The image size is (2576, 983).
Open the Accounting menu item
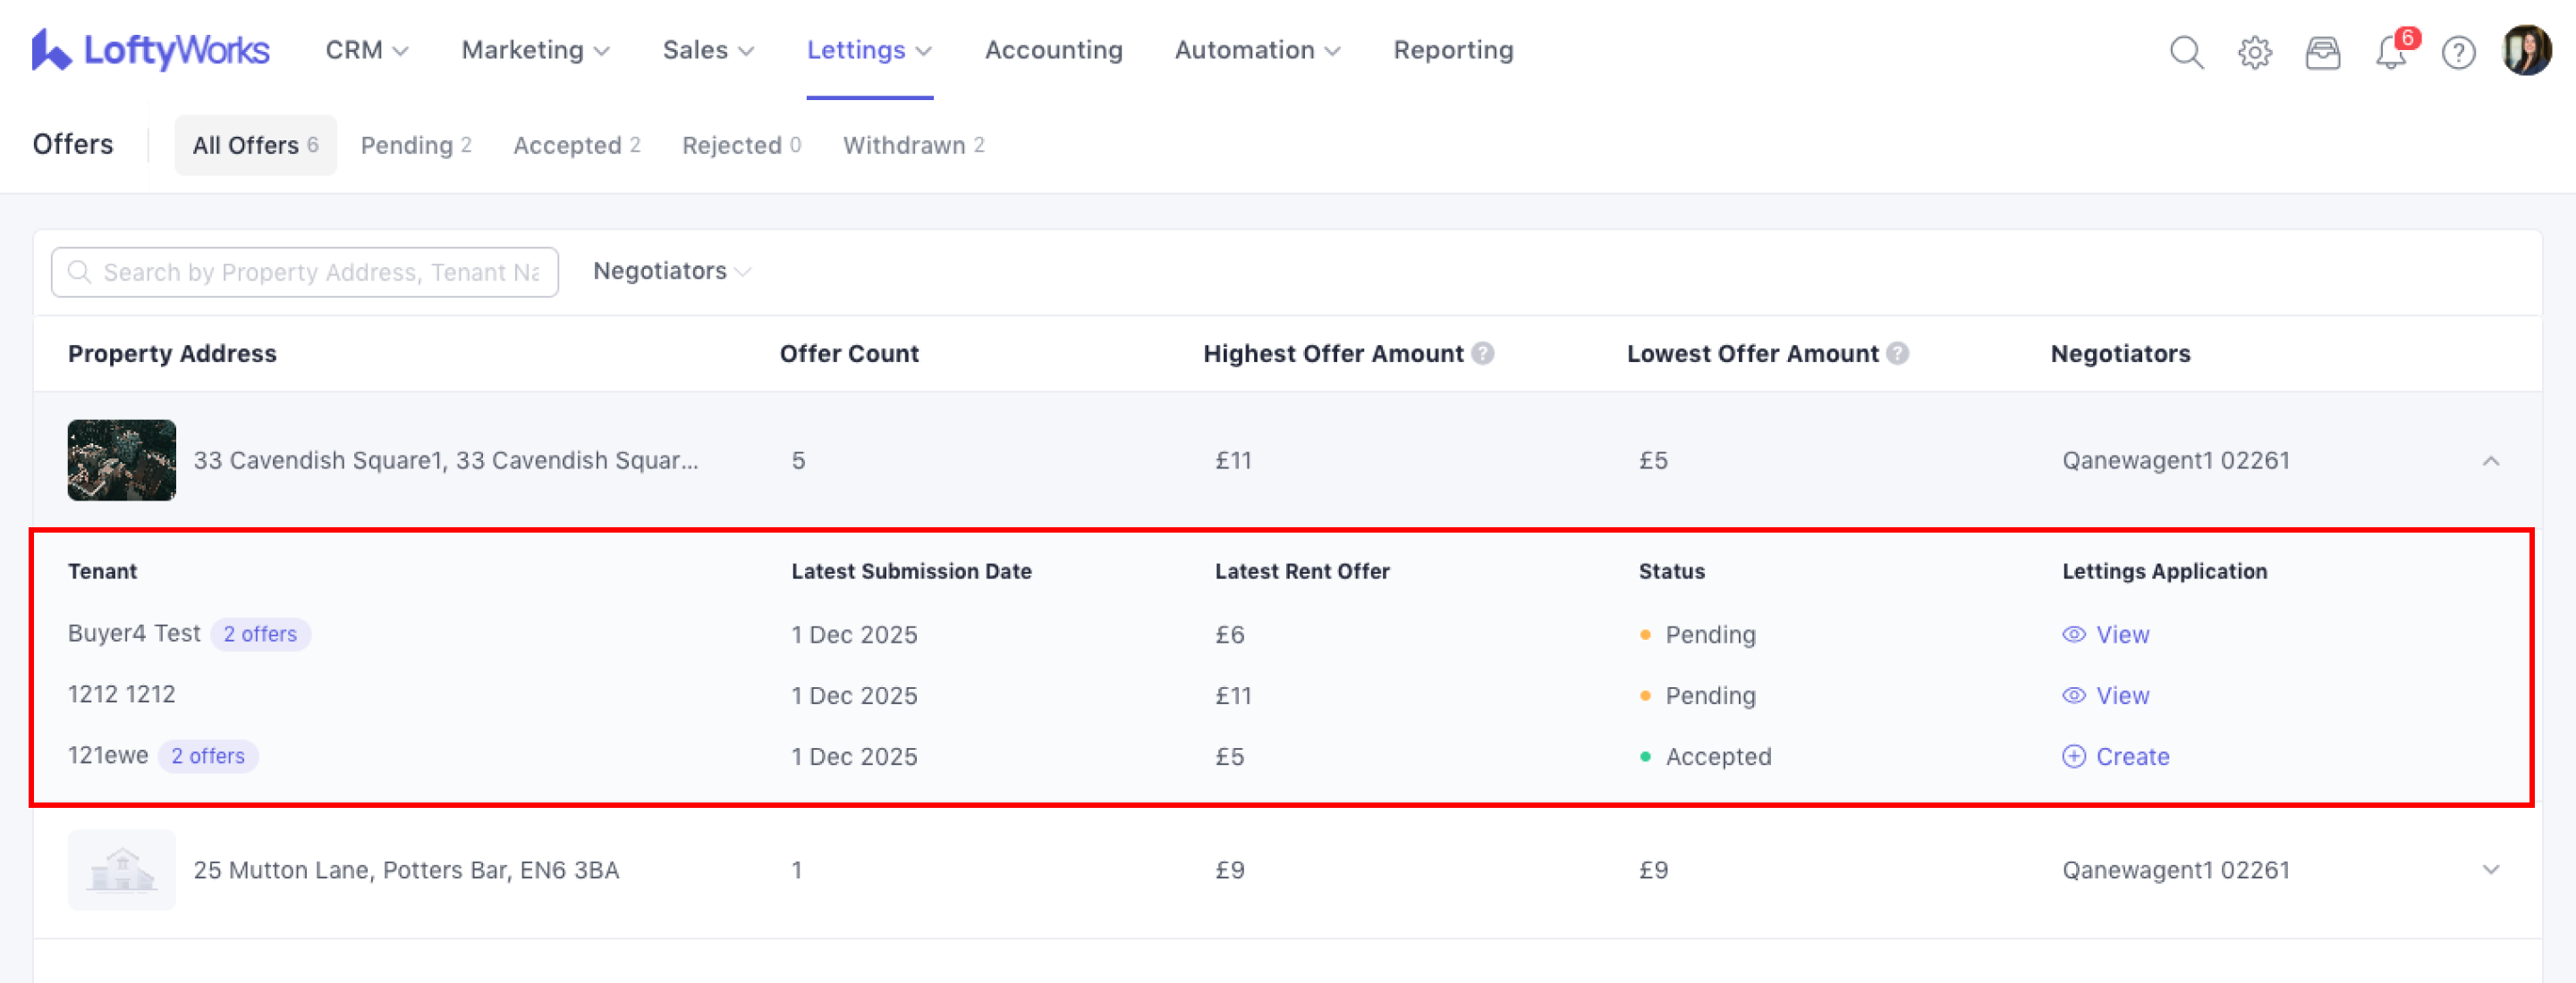coord(1053,50)
